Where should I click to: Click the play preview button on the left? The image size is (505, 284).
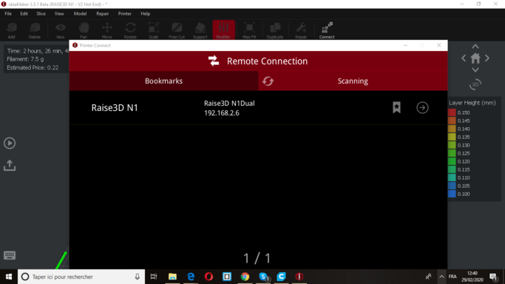pyautogui.click(x=10, y=143)
